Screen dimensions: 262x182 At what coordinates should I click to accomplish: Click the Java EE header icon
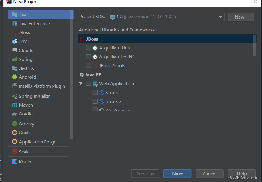pos(82,75)
